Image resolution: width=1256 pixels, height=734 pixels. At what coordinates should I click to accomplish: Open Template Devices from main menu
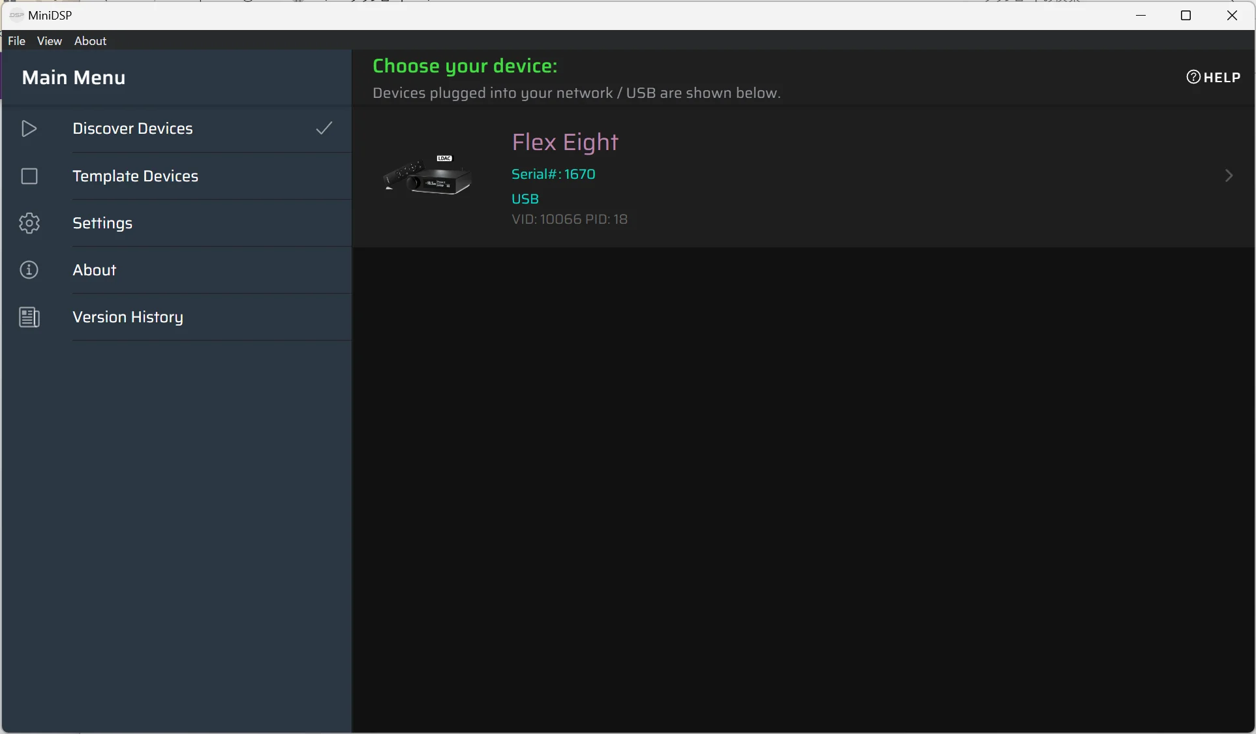(135, 176)
